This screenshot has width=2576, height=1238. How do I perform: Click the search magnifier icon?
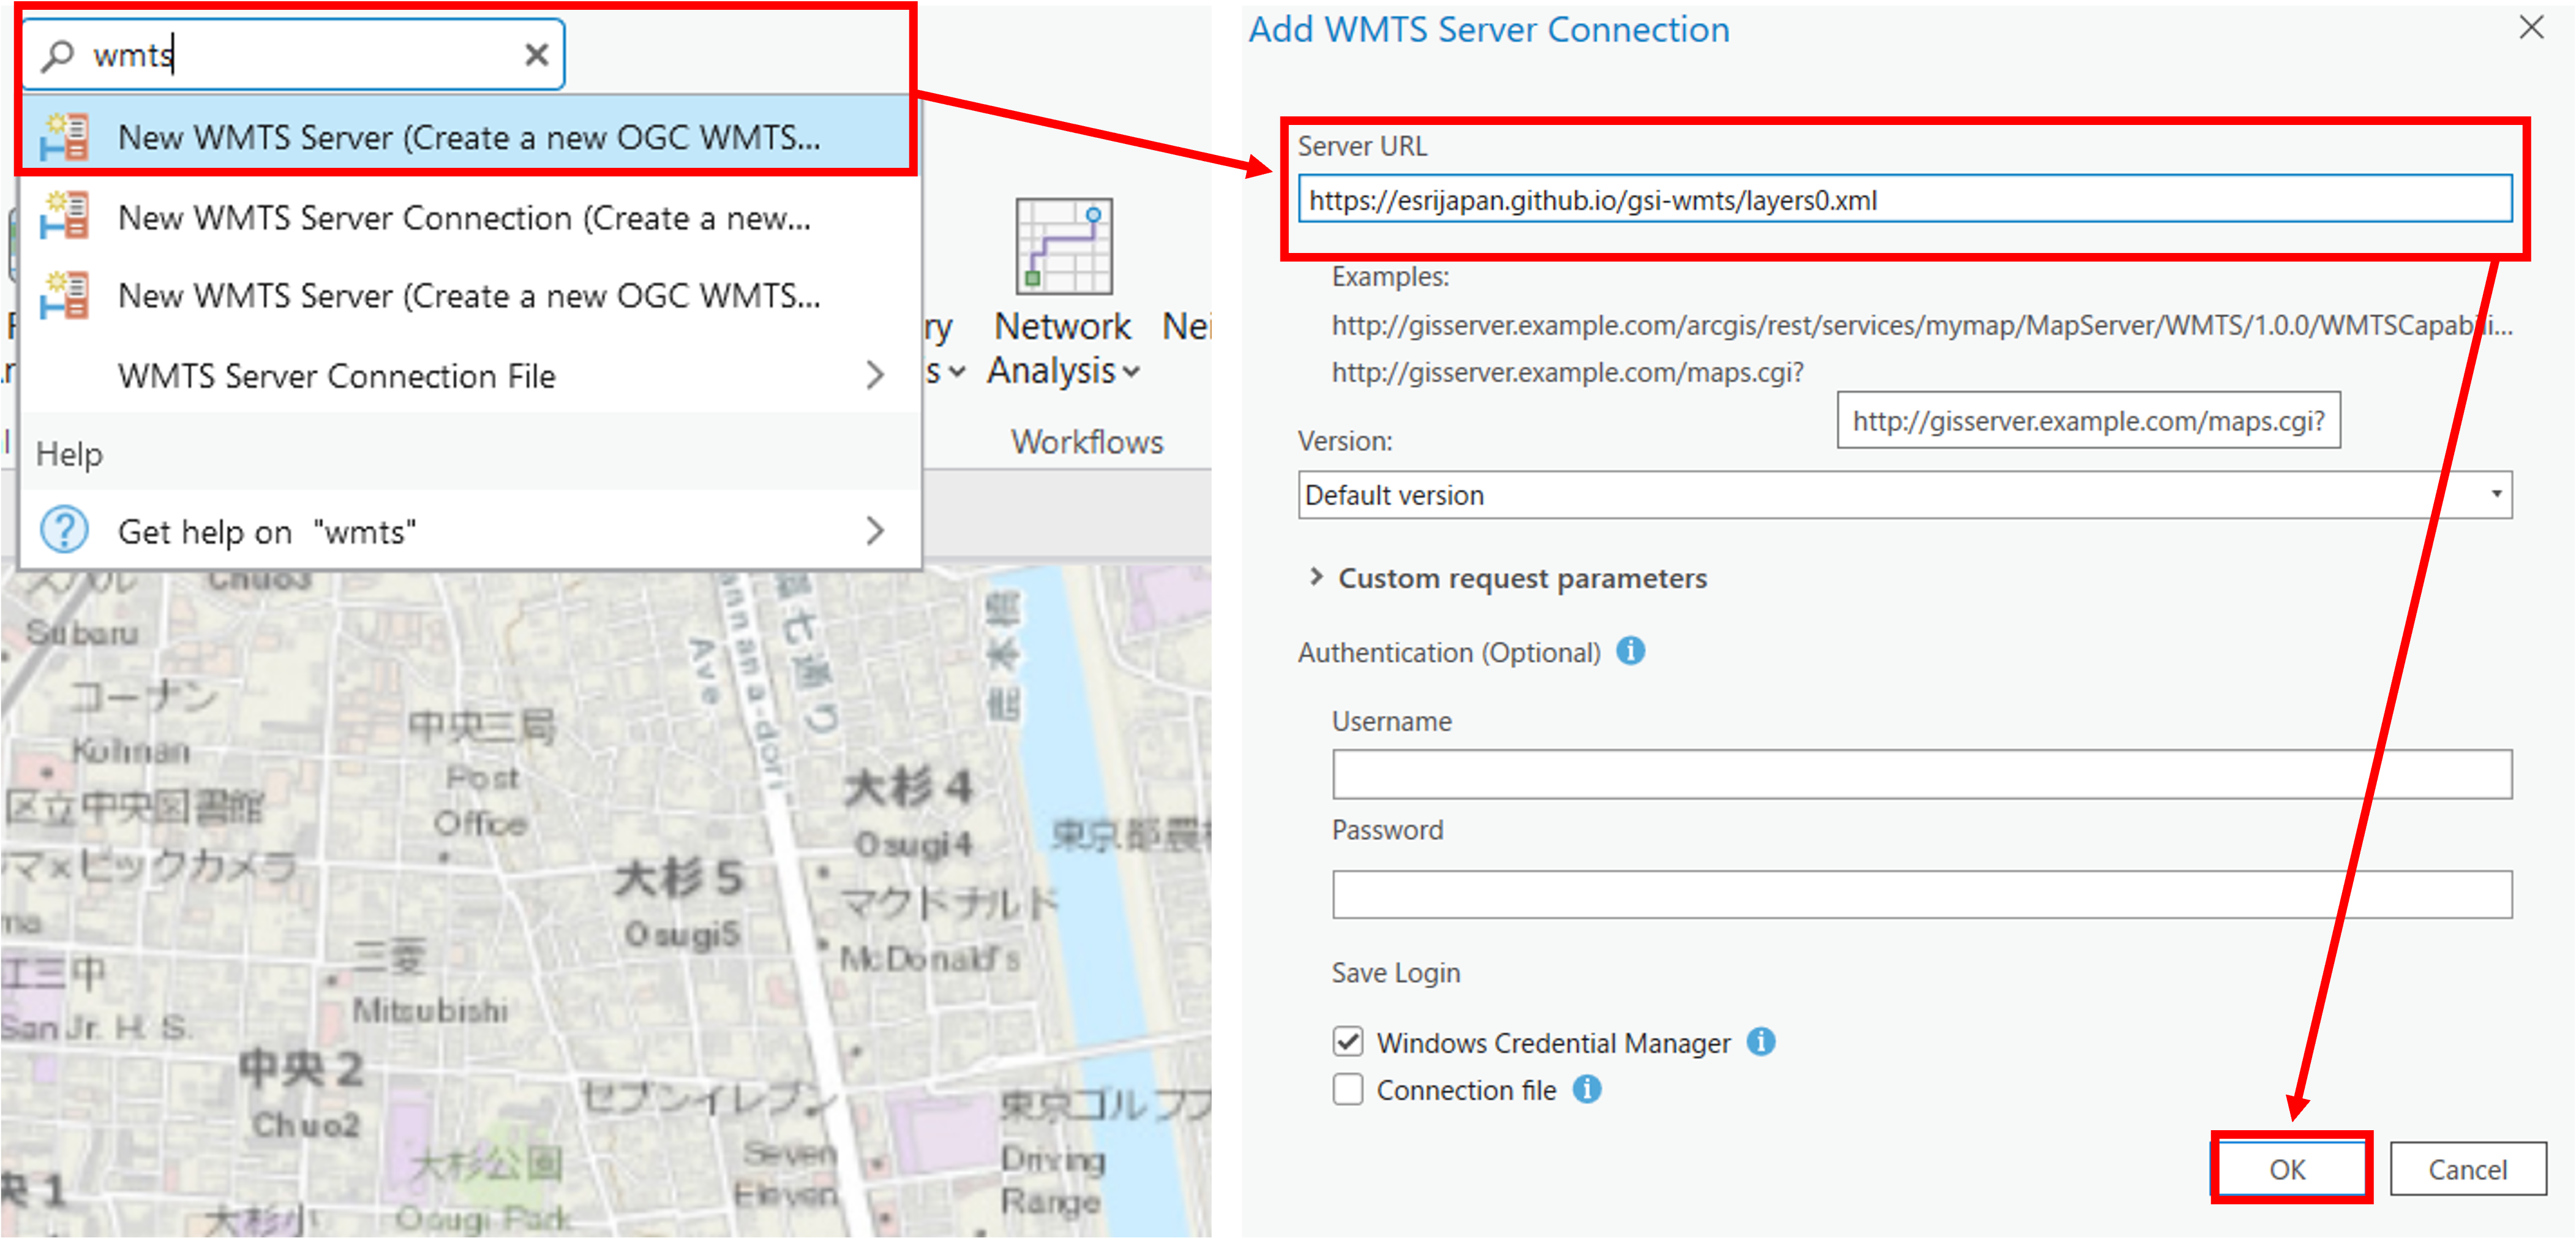(x=58, y=55)
